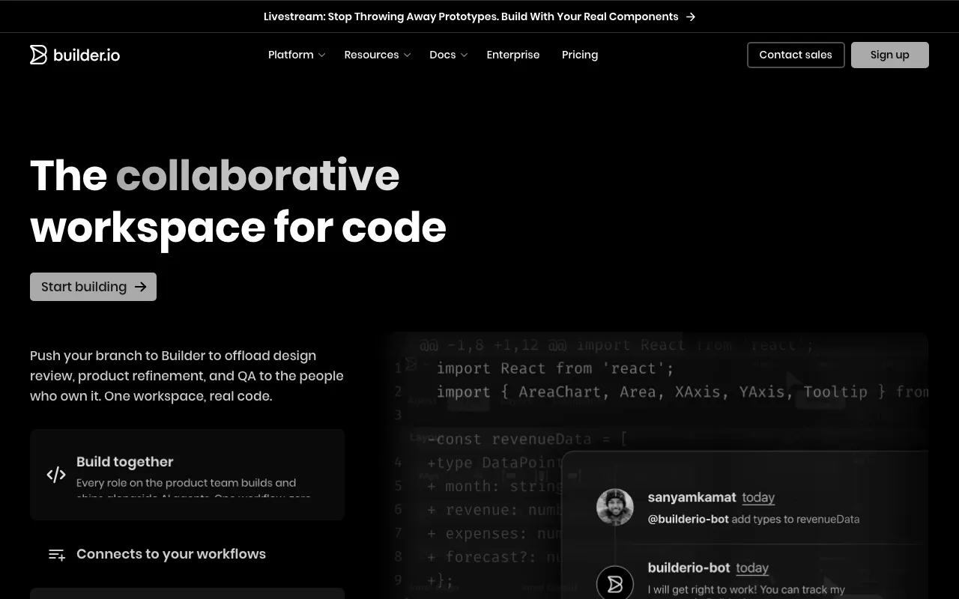Click the 'Push your branch to Builder' paragraph
Viewport: 959px width, 599px height.
pos(187,376)
